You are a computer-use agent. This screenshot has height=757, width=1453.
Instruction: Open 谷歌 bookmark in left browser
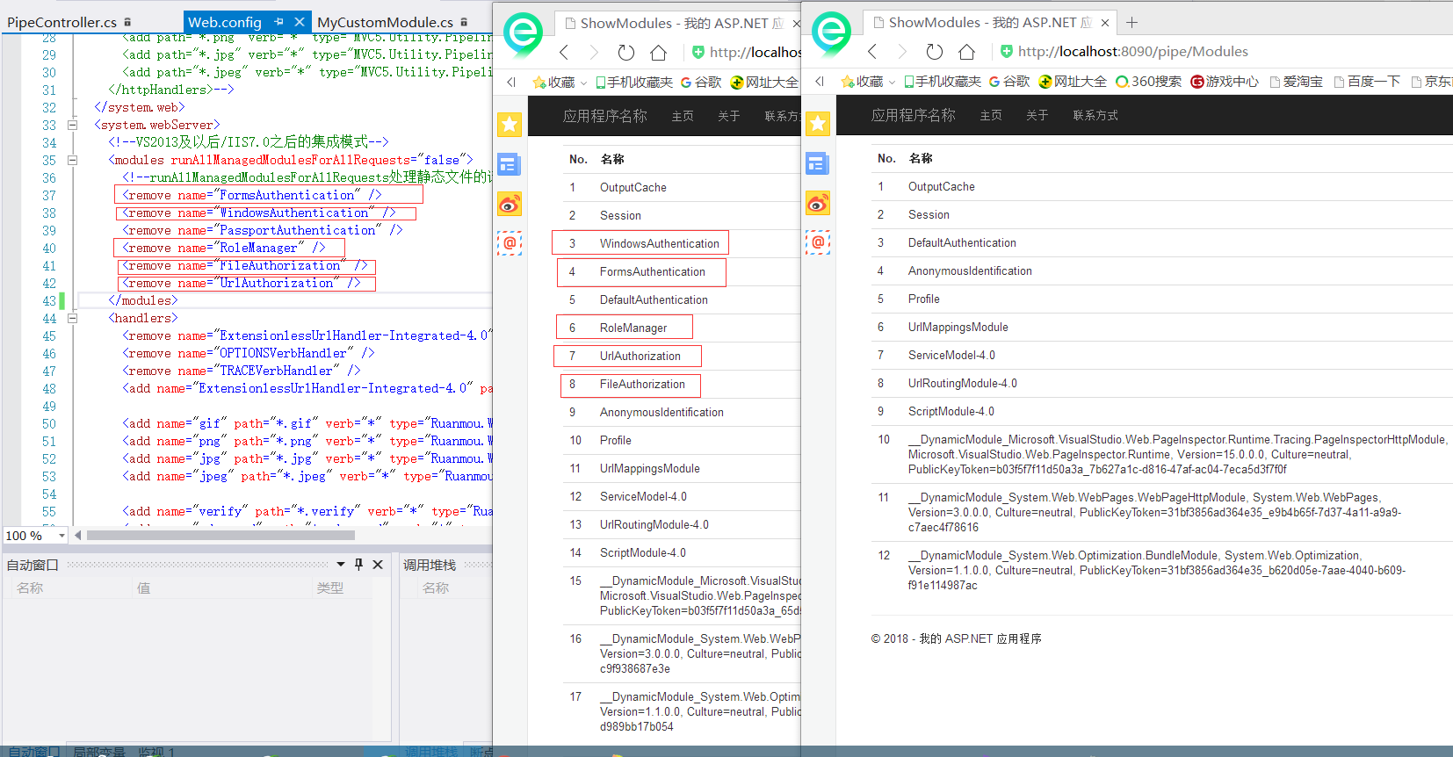coord(701,83)
